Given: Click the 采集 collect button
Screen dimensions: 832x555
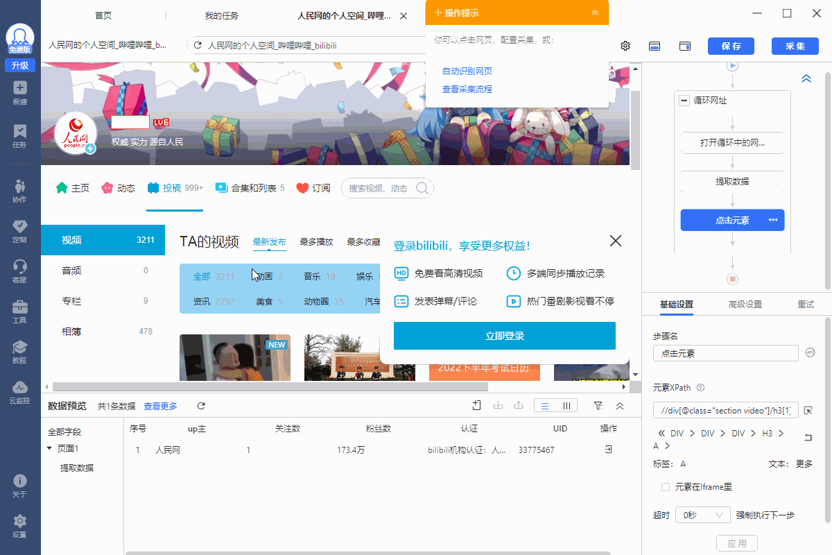Looking at the screenshot, I should point(795,46).
